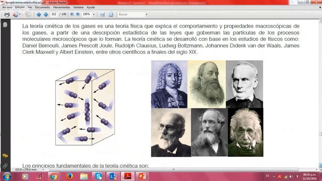Click the page size 215.9 x 279.4 mm label
The width and height of the screenshot is (322, 181).
click(26, 170)
